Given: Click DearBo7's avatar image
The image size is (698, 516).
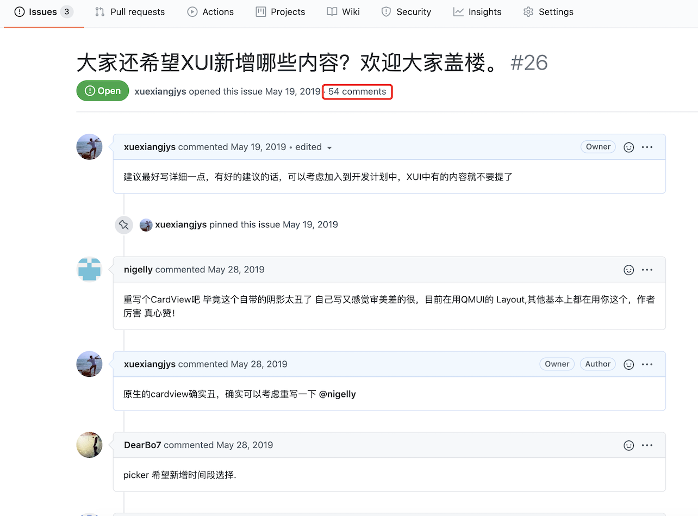Looking at the screenshot, I should point(90,445).
